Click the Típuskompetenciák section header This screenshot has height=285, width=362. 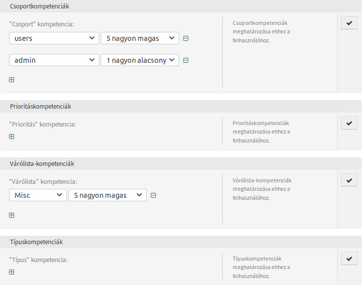(181, 242)
